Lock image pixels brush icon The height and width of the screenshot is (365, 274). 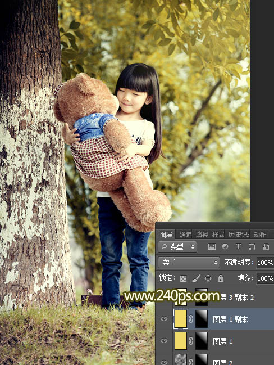[196, 278]
